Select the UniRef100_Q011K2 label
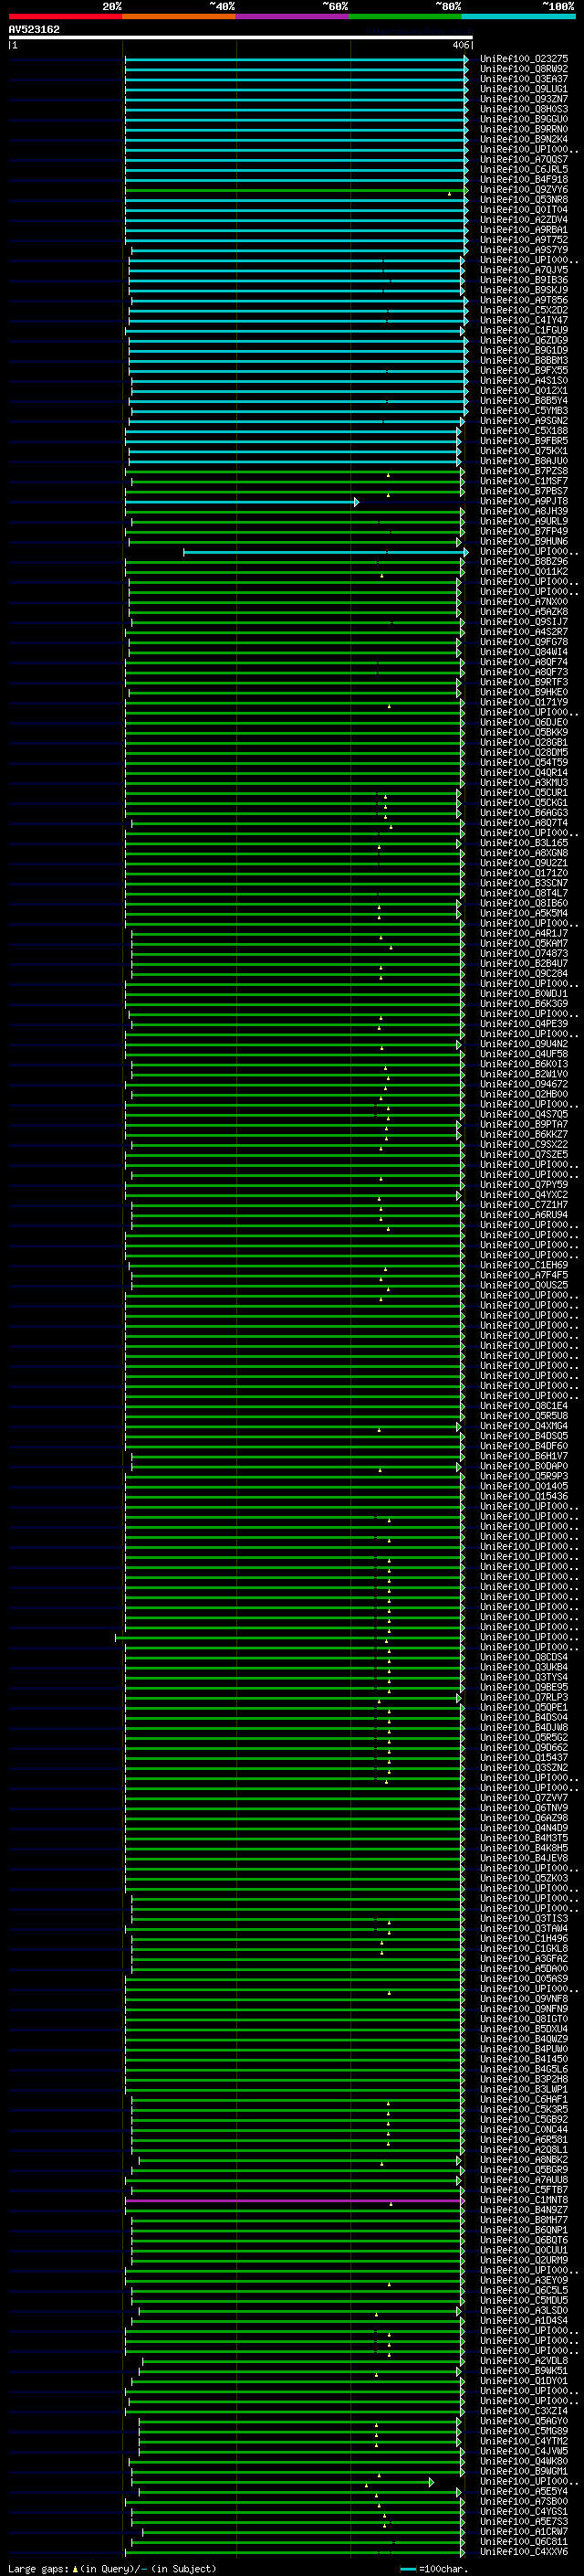 [523, 572]
